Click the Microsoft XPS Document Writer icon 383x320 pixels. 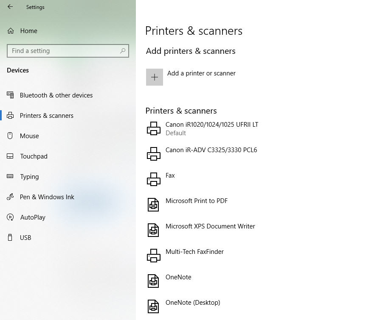pyautogui.click(x=153, y=230)
